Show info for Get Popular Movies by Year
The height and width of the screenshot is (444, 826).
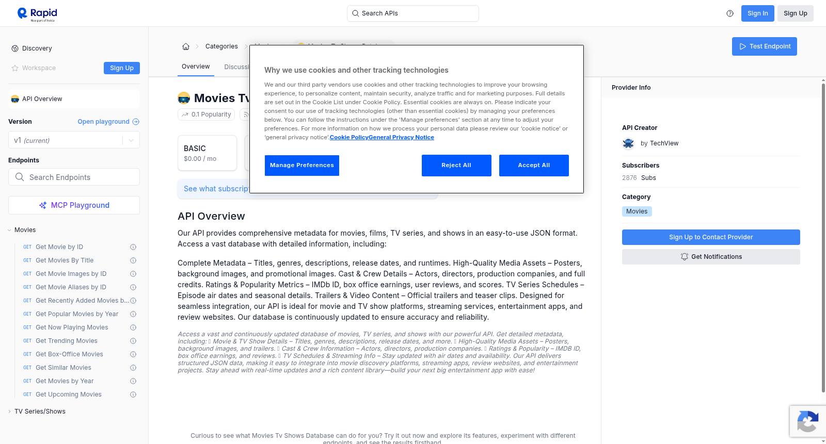click(133, 314)
